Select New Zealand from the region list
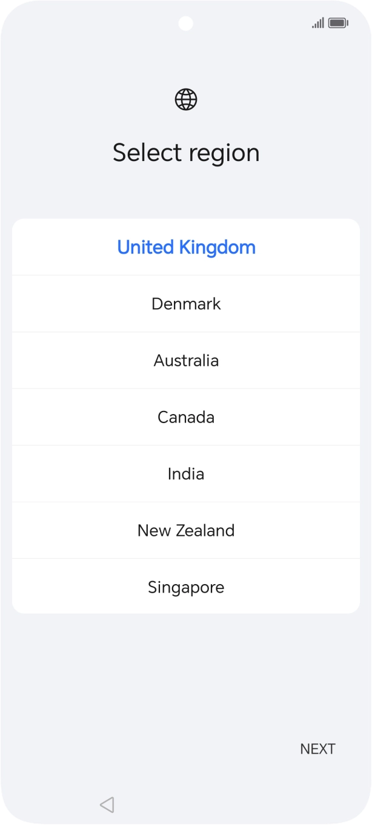The width and height of the screenshot is (372, 825). pos(186,530)
